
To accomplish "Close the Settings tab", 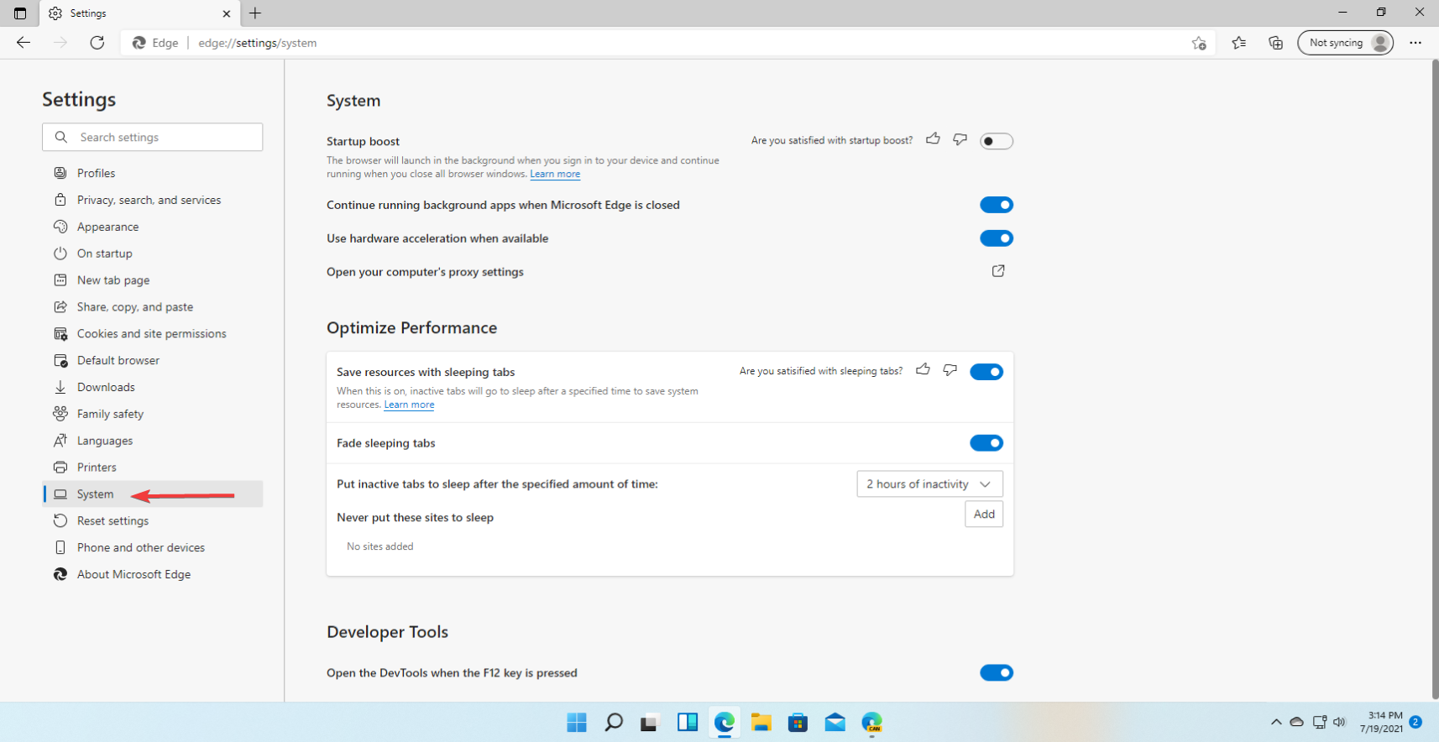I will tap(227, 13).
